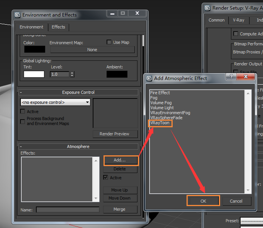
Task: Click the Merge button
Action: [x=120, y=209]
